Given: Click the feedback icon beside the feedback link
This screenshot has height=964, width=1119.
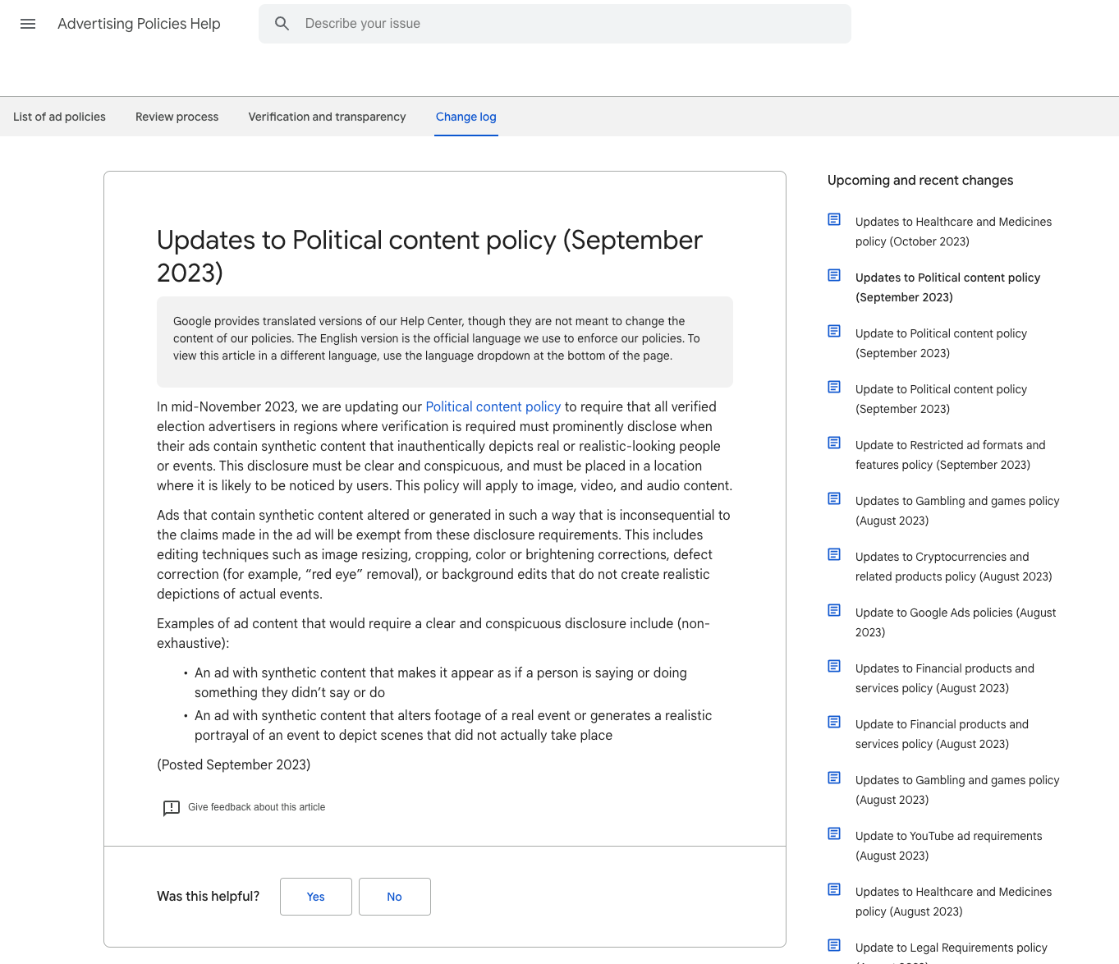Looking at the screenshot, I should pos(172,808).
